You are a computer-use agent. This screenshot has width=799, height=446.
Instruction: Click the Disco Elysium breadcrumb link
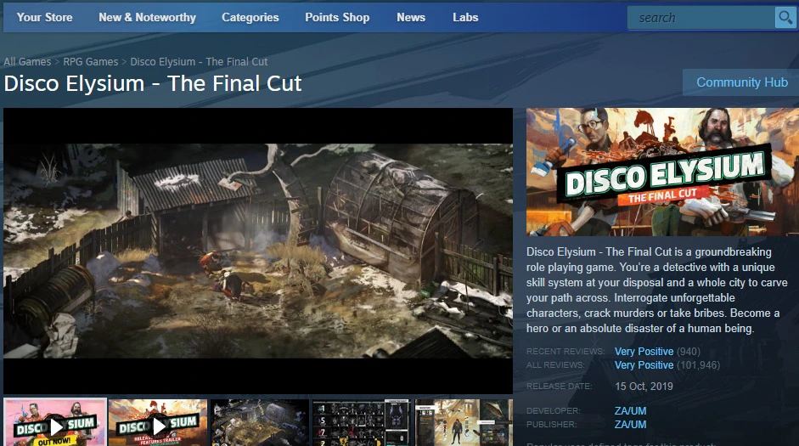tap(199, 62)
